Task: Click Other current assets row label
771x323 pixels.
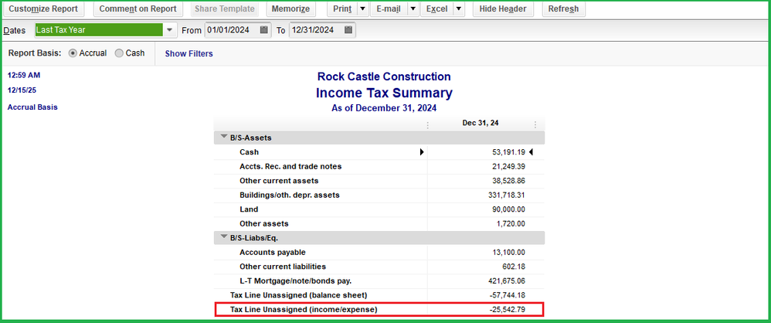Action: click(279, 181)
